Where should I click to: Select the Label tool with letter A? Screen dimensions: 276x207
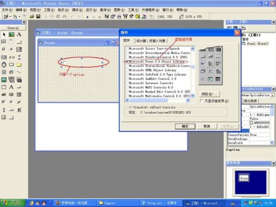coord(19,34)
